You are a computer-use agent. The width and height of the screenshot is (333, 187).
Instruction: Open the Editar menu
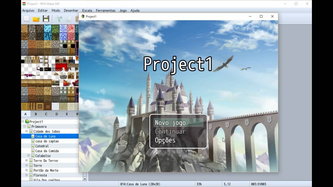43,10
